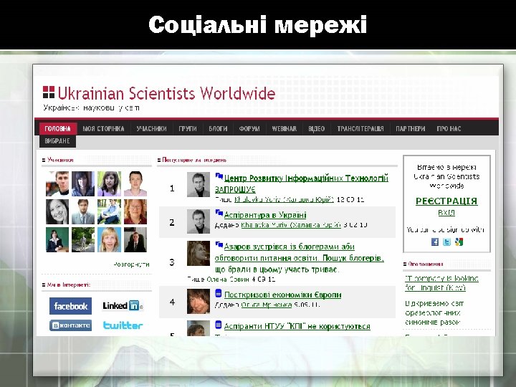Screen dimensions: 516x387
Task: Open the ТРАНСЛІТЕРАЦІЯ menu item
Action: coord(360,129)
